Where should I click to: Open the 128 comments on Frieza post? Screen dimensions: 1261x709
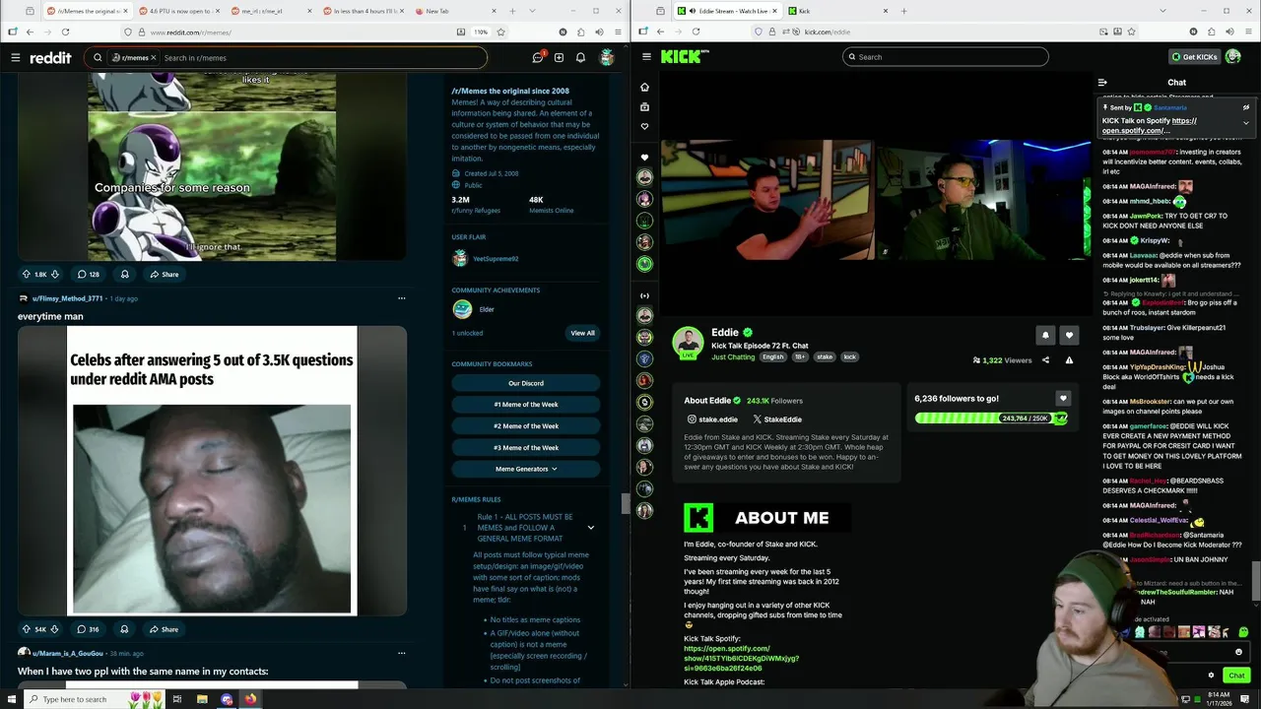pos(89,274)
